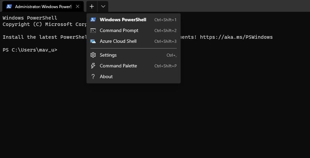This screenshot has width=310, height=158.
Task: Click the About question mark icon
Action: click(93, 76)
